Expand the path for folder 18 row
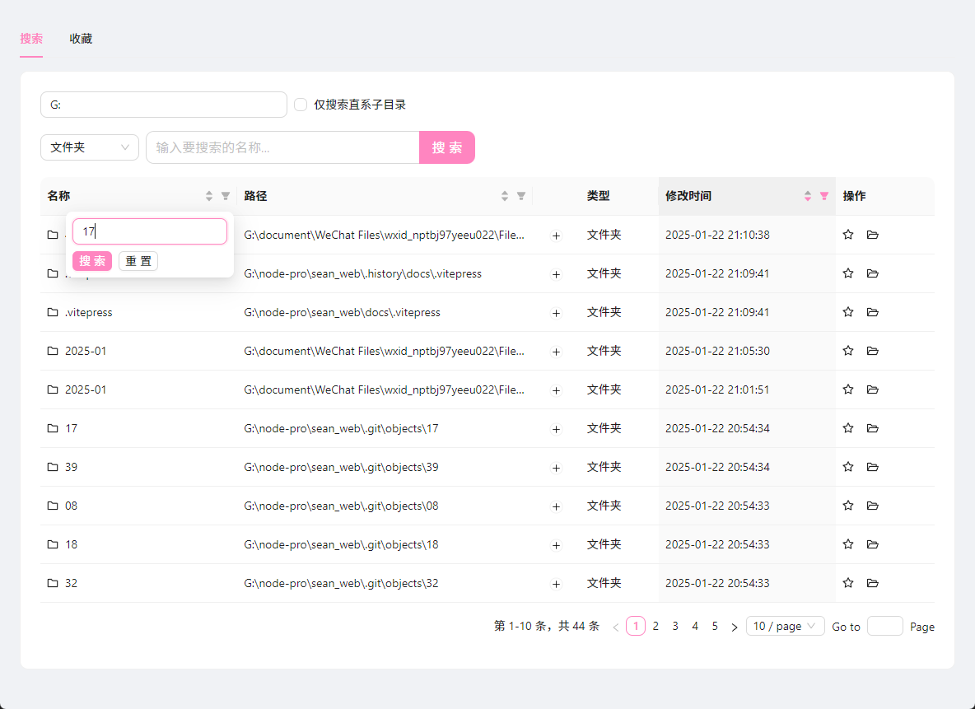The width and height of the screenshot is (975, 709). tap(556, 545)
